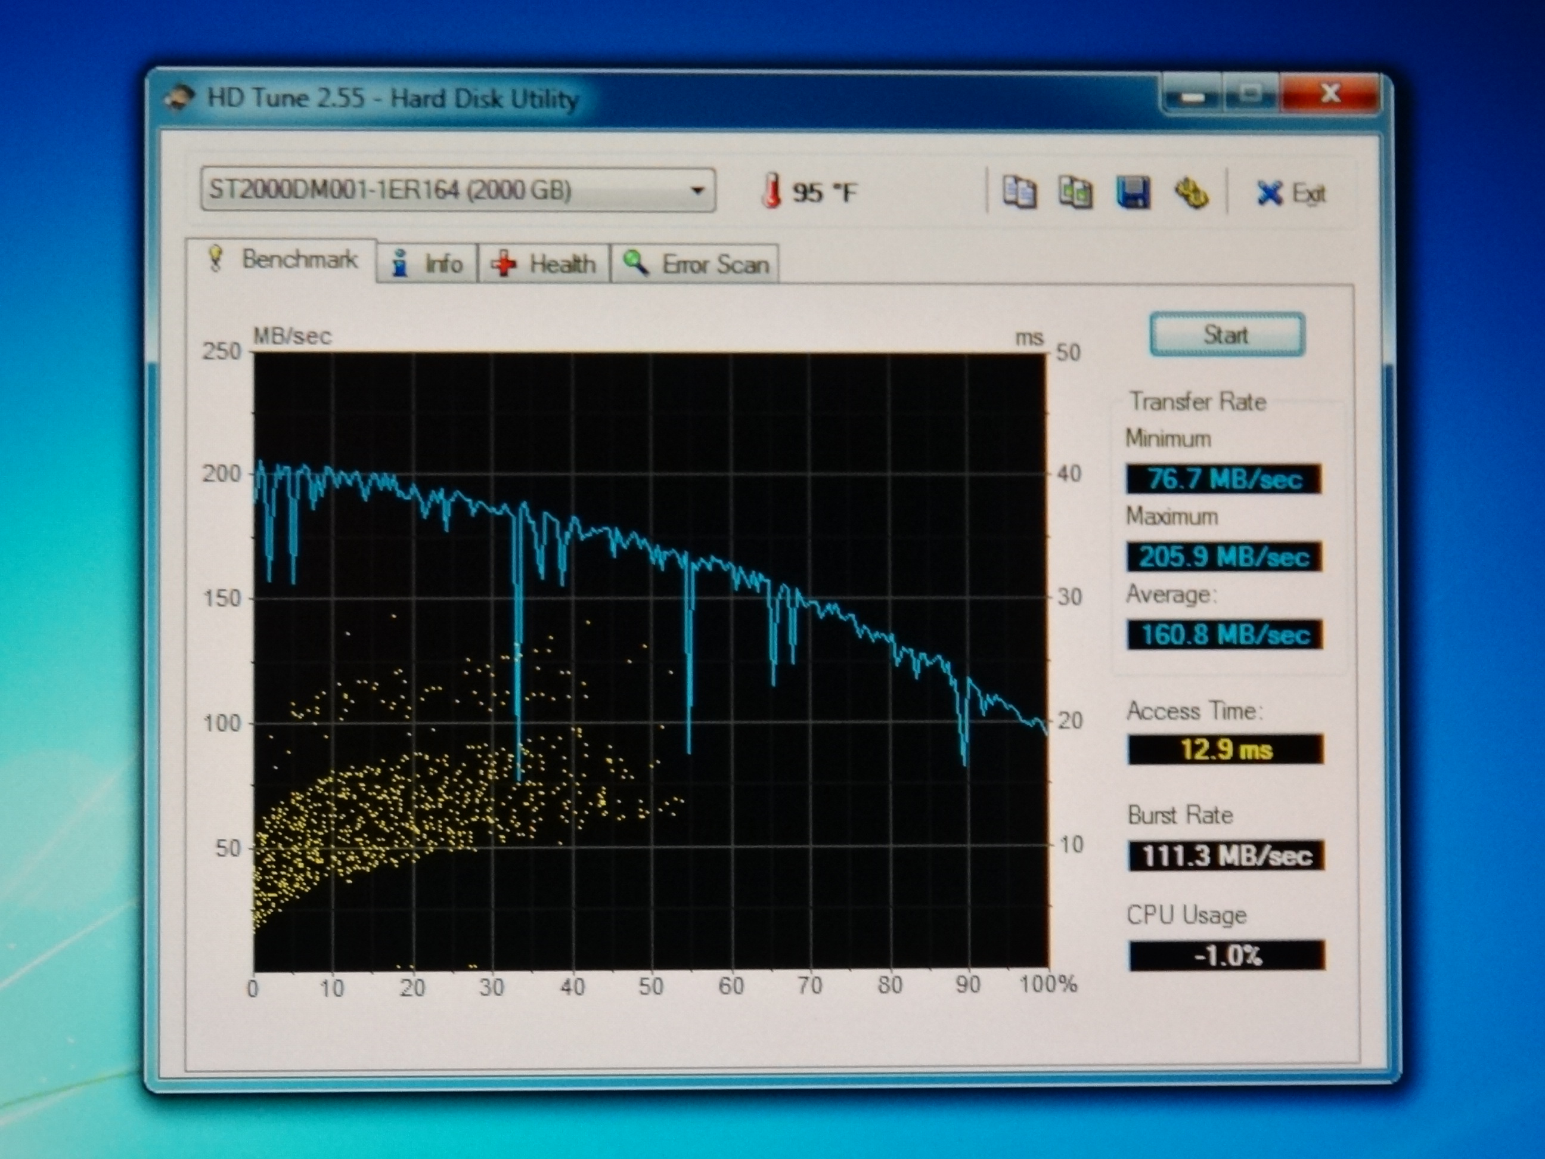Click the CPU Usage label

pos(1187,915)
